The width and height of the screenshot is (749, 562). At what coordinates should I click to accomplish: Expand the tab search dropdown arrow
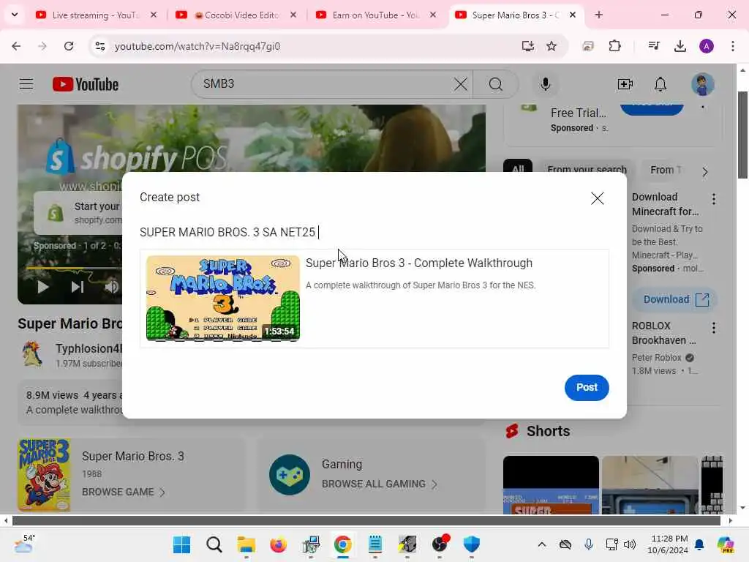click(15, 15)
